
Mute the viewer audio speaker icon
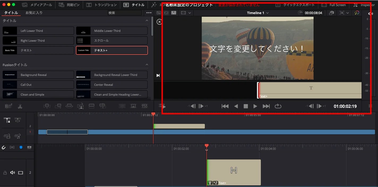click(371, 14)
